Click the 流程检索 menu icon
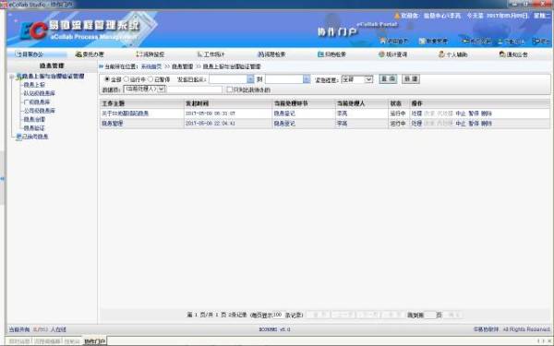 tap(261, 54)
